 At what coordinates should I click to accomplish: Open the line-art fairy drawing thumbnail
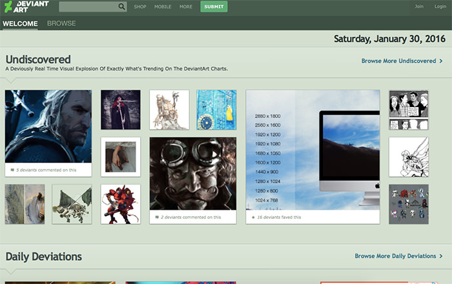[409, 157]
